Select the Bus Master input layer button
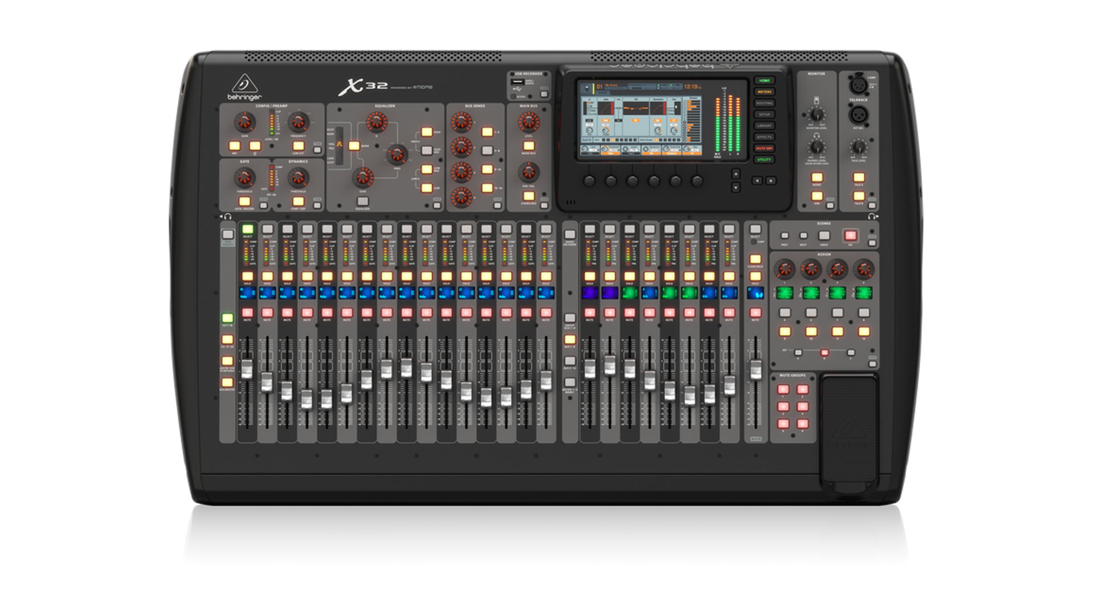The height and width of the screenshot is (615, 1094). click(x=227, y=382)
